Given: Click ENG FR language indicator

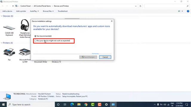Looking at the screenshot, I should coord(172,104).
